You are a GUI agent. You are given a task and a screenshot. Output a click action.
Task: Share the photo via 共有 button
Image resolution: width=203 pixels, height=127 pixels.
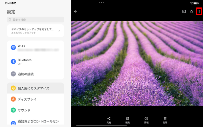[109, 120]
